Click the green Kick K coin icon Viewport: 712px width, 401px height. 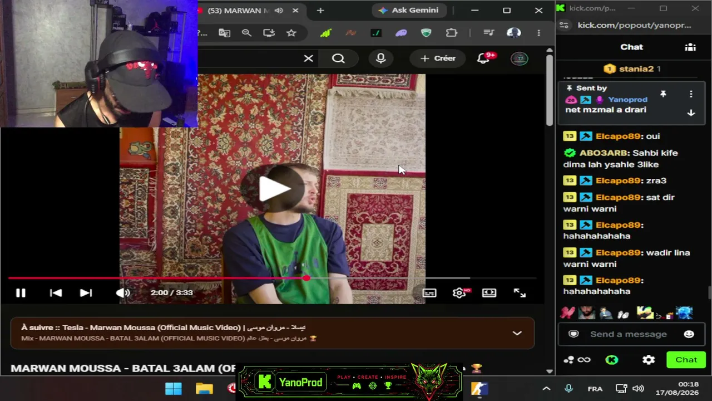point(612,360)
